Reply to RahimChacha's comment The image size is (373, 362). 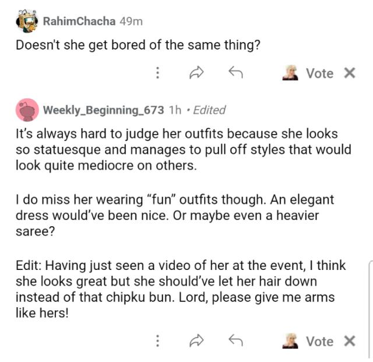(235, 73)
